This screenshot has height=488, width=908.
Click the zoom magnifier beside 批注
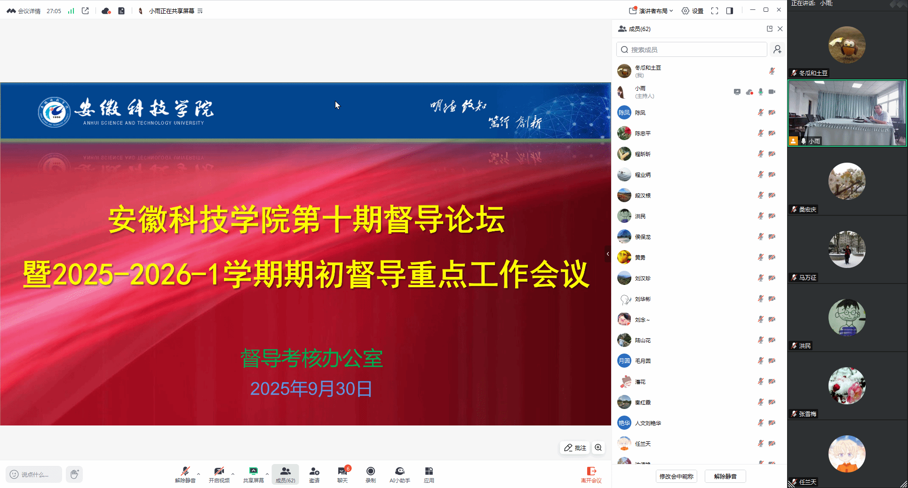click(598, 448)
